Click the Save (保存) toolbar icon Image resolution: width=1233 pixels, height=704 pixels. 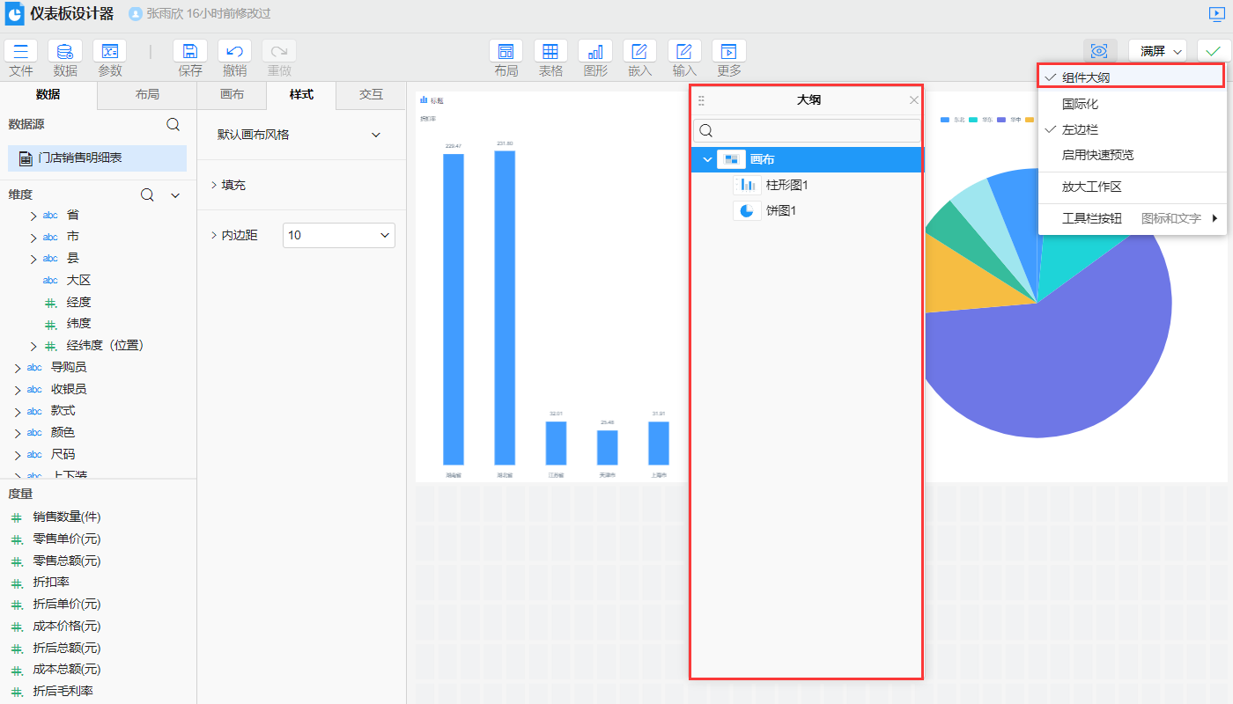[189, 51]
